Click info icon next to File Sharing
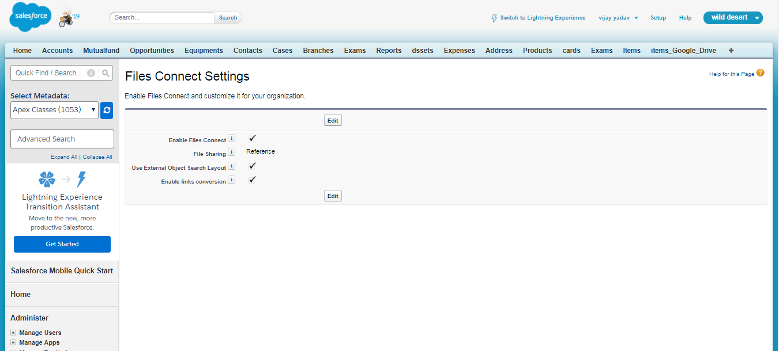Image resolution: width=779 pixels, height=351 pixels. tap(232, 152)
